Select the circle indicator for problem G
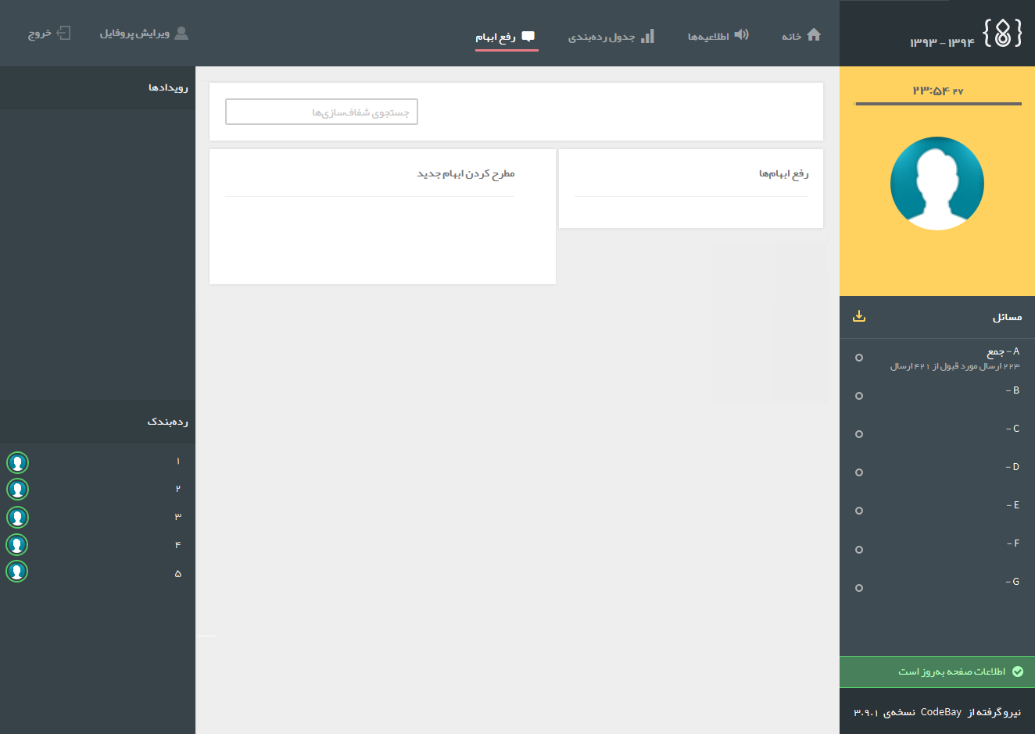 point(859,588)
